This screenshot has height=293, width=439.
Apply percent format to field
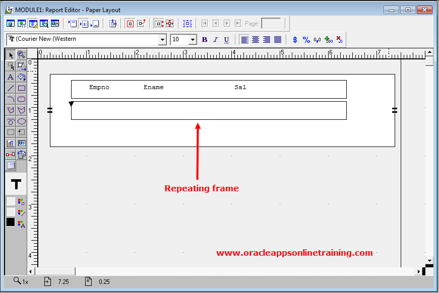(306, 40)
